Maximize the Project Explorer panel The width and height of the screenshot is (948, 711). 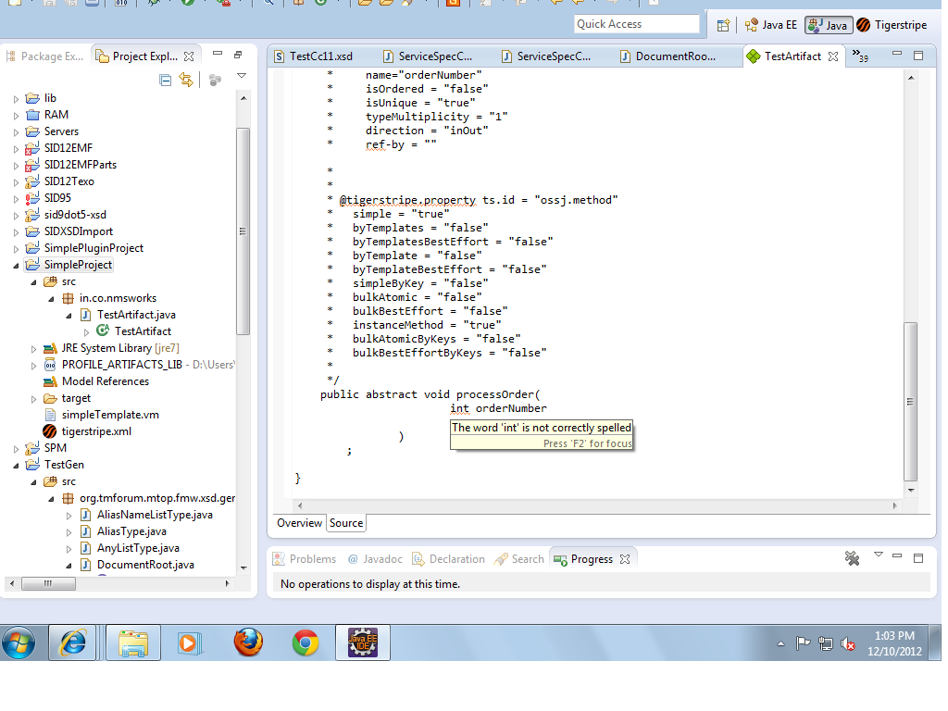(x=238, y=55)
